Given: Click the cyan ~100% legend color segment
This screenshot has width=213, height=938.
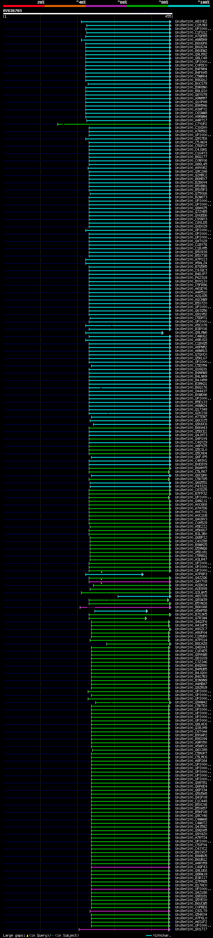Looking at the screenshot, I should coord(189,6).
